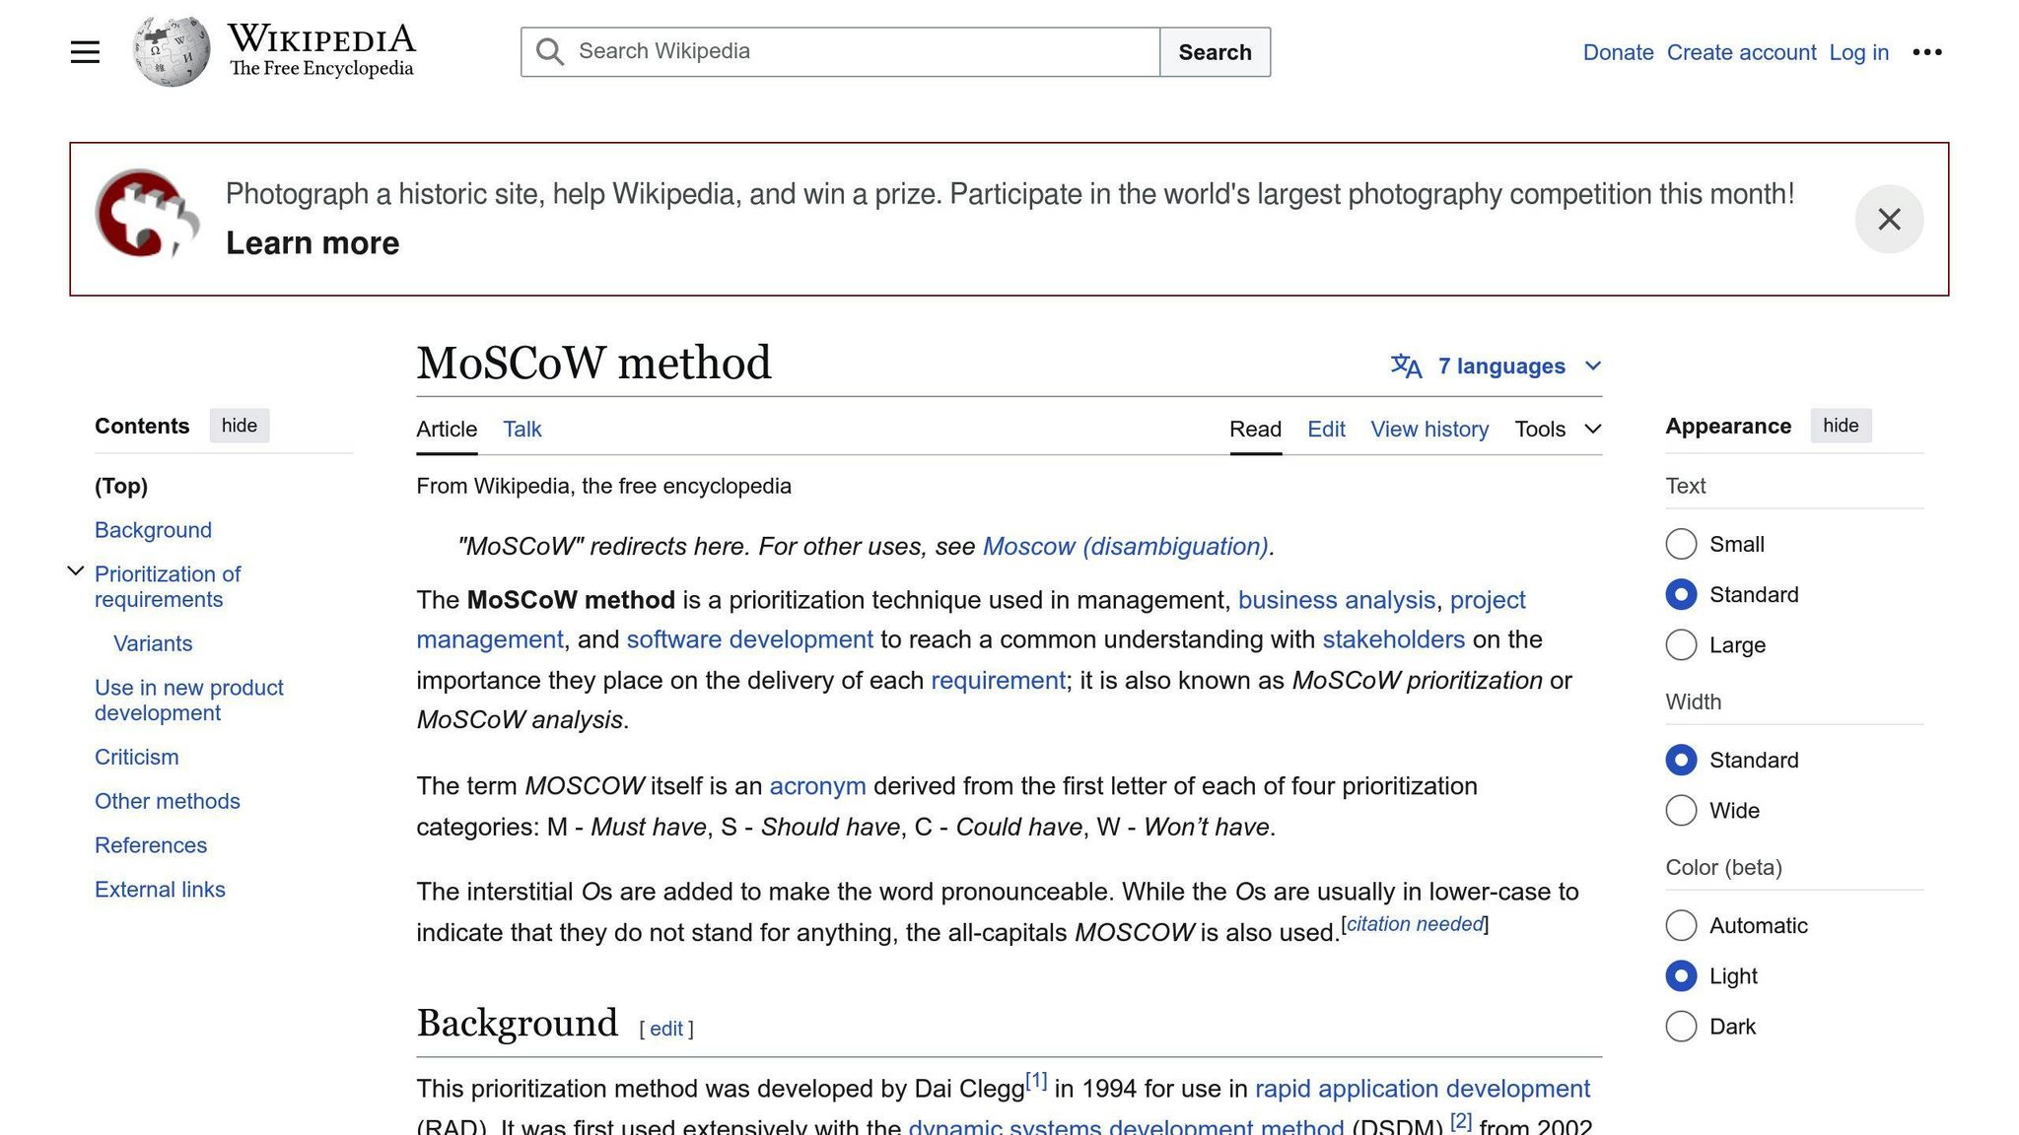Click the Donate link
2019x1135 pixels.
point(1617,51)
